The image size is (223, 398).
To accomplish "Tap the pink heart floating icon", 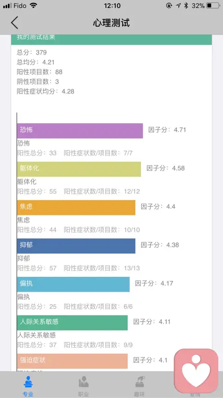I will pyautogui.click(x=196, y=371).
